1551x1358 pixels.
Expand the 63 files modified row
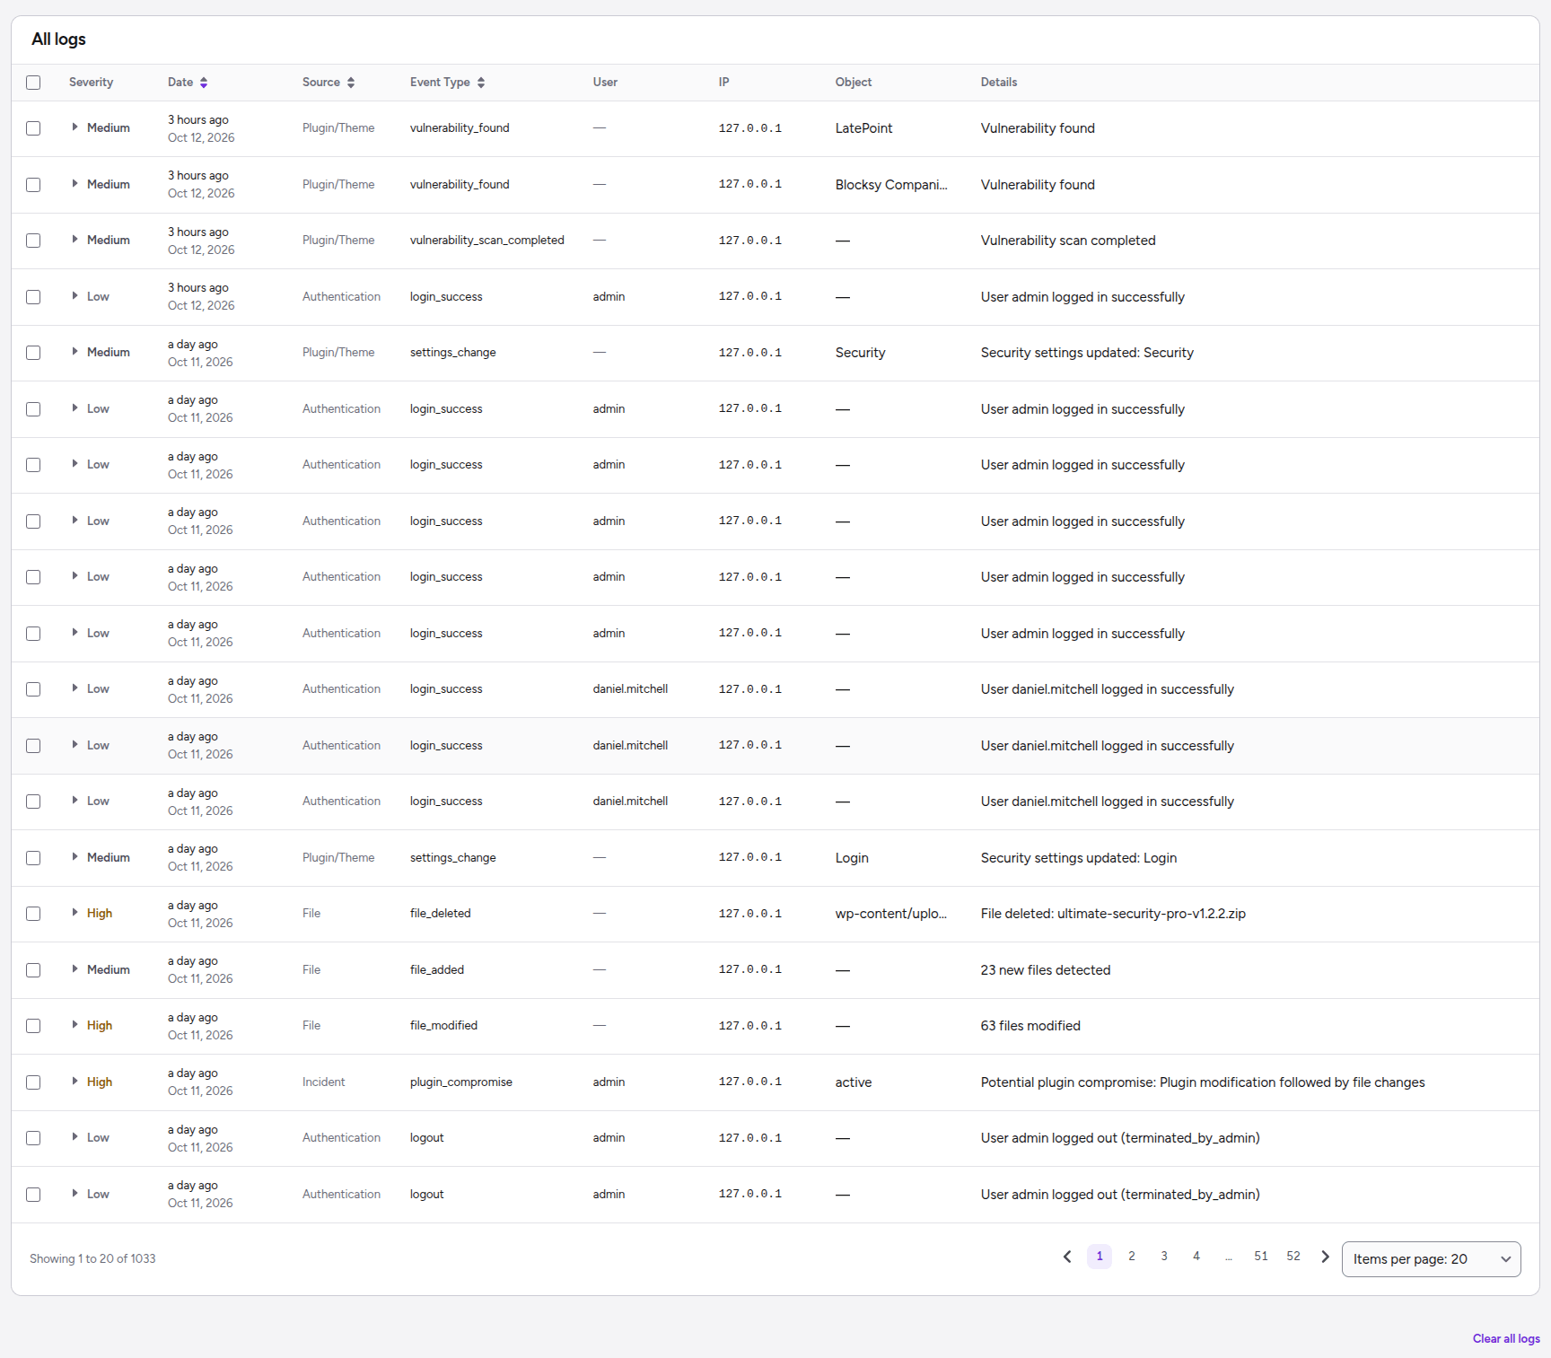[x=74, y=1025]
